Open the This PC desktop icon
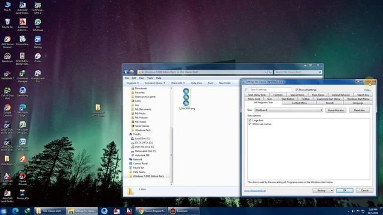Viewport: 383px width, 215px height. pyautogui.click(x=7, y=7)
